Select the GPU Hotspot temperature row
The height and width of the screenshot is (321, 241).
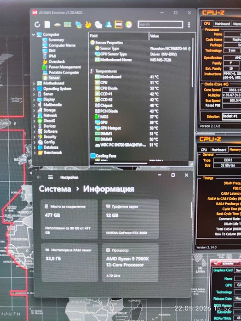(142, 128)
